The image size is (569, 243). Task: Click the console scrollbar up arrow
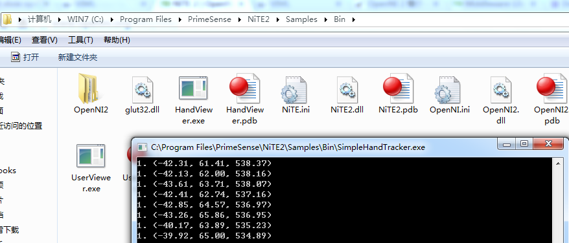point(559,163)
